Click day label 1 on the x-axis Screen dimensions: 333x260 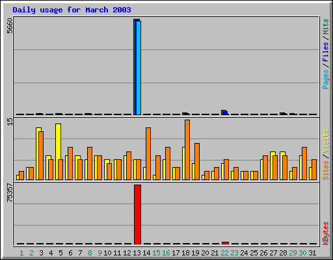21,253
